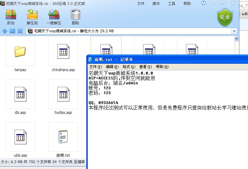248x169 pixels.
Task: Select the tenpay folder icon
Action: click(x=20, y=51)
